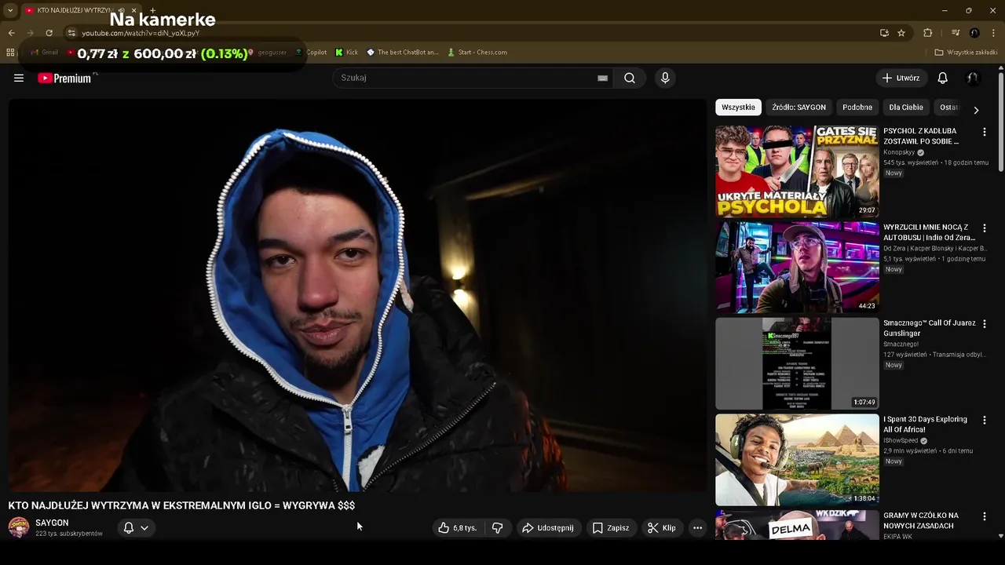The width and height of the screenshot is (1005, 565).
Task: Open Wszystkie zakładki bookmarks folder
Action: point(966,53)
